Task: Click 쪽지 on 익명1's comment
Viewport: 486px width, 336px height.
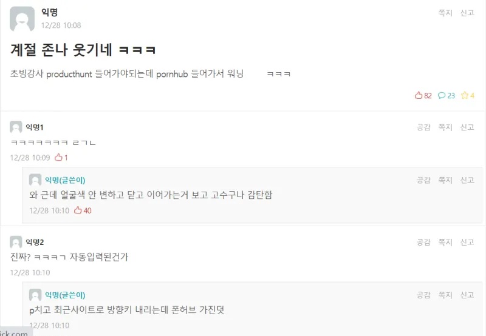Action: pos(445,127)
